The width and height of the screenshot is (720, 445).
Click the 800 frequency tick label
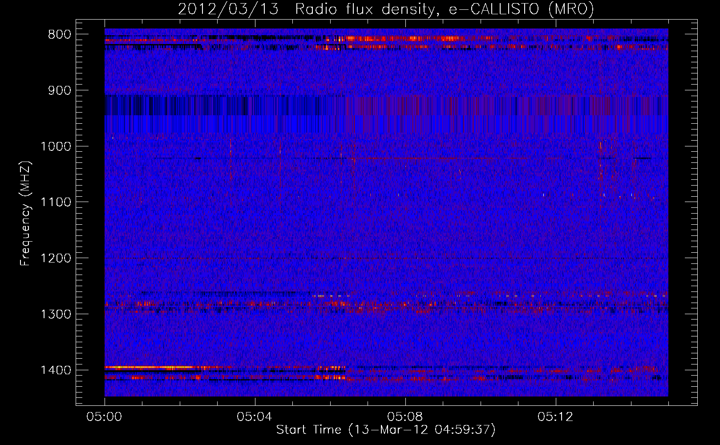click(60, 35)
